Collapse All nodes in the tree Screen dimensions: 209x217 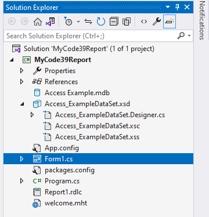pos(114,21)
